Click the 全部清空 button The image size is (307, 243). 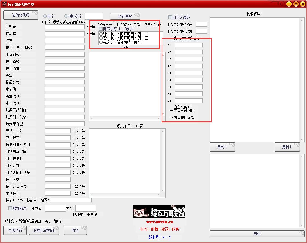click(125, 16)
